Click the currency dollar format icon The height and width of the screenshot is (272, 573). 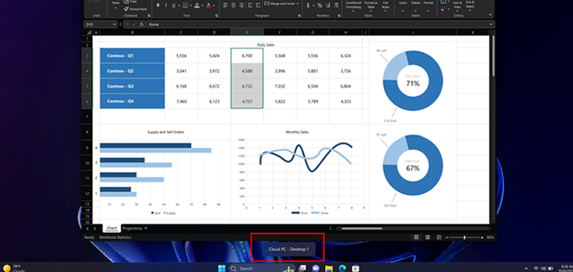[308, 5]
